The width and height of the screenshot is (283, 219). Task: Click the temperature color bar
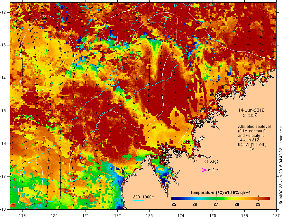[221, 199]
